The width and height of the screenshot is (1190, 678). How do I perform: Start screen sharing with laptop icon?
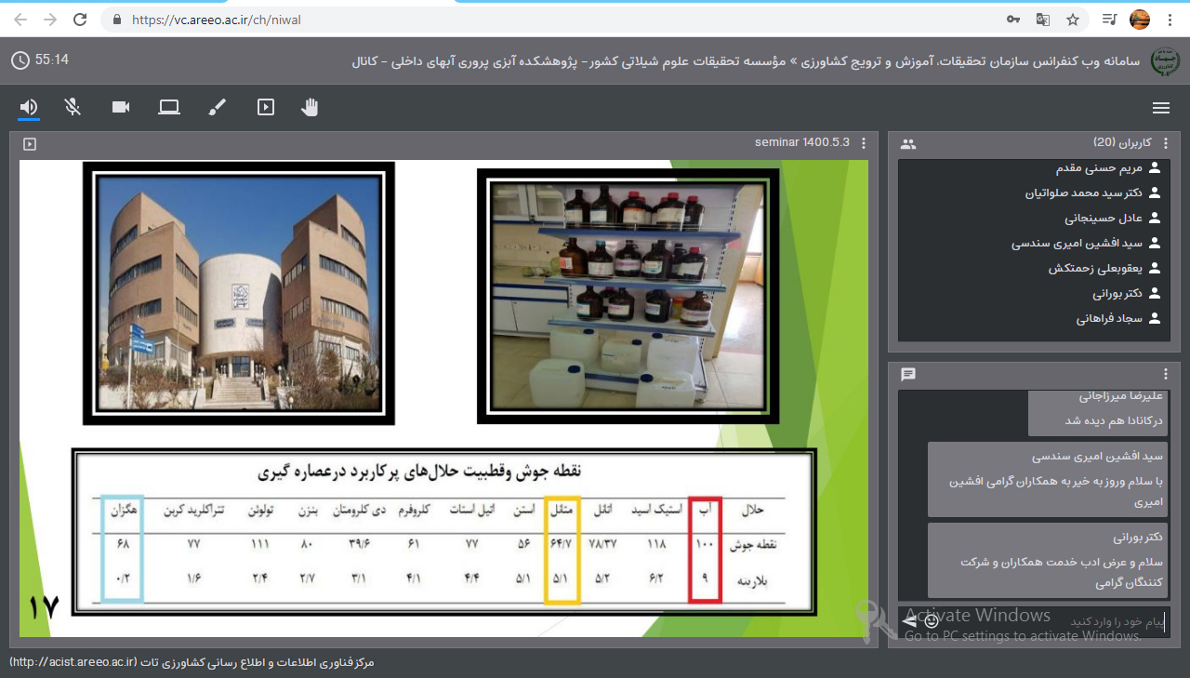(168, 107)
